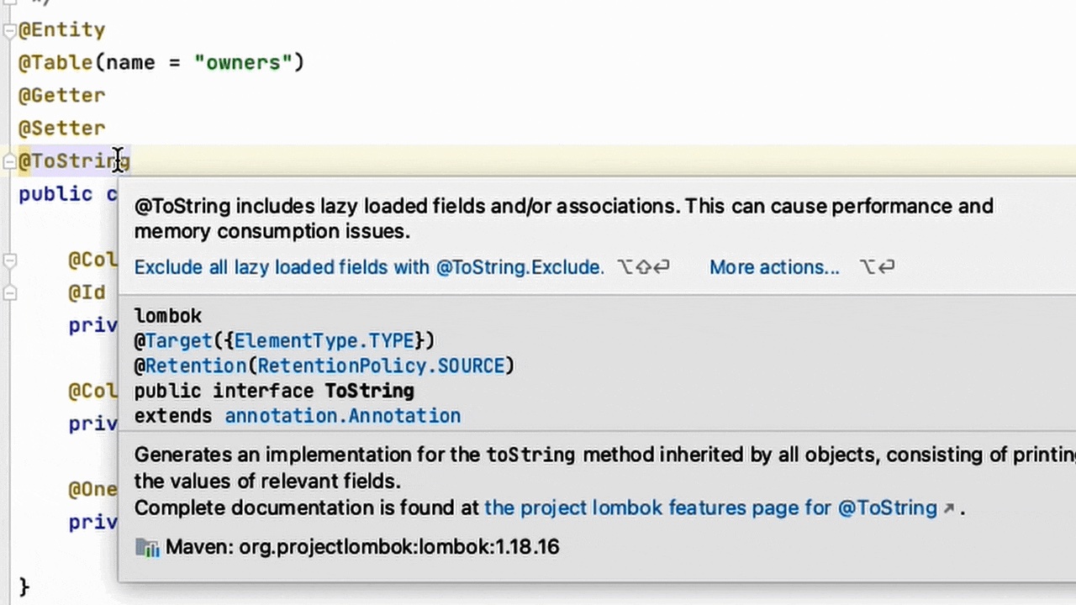Screen dimensions: 1076x605
Task: Click the external link arrow icon
Action: (949, 508)
